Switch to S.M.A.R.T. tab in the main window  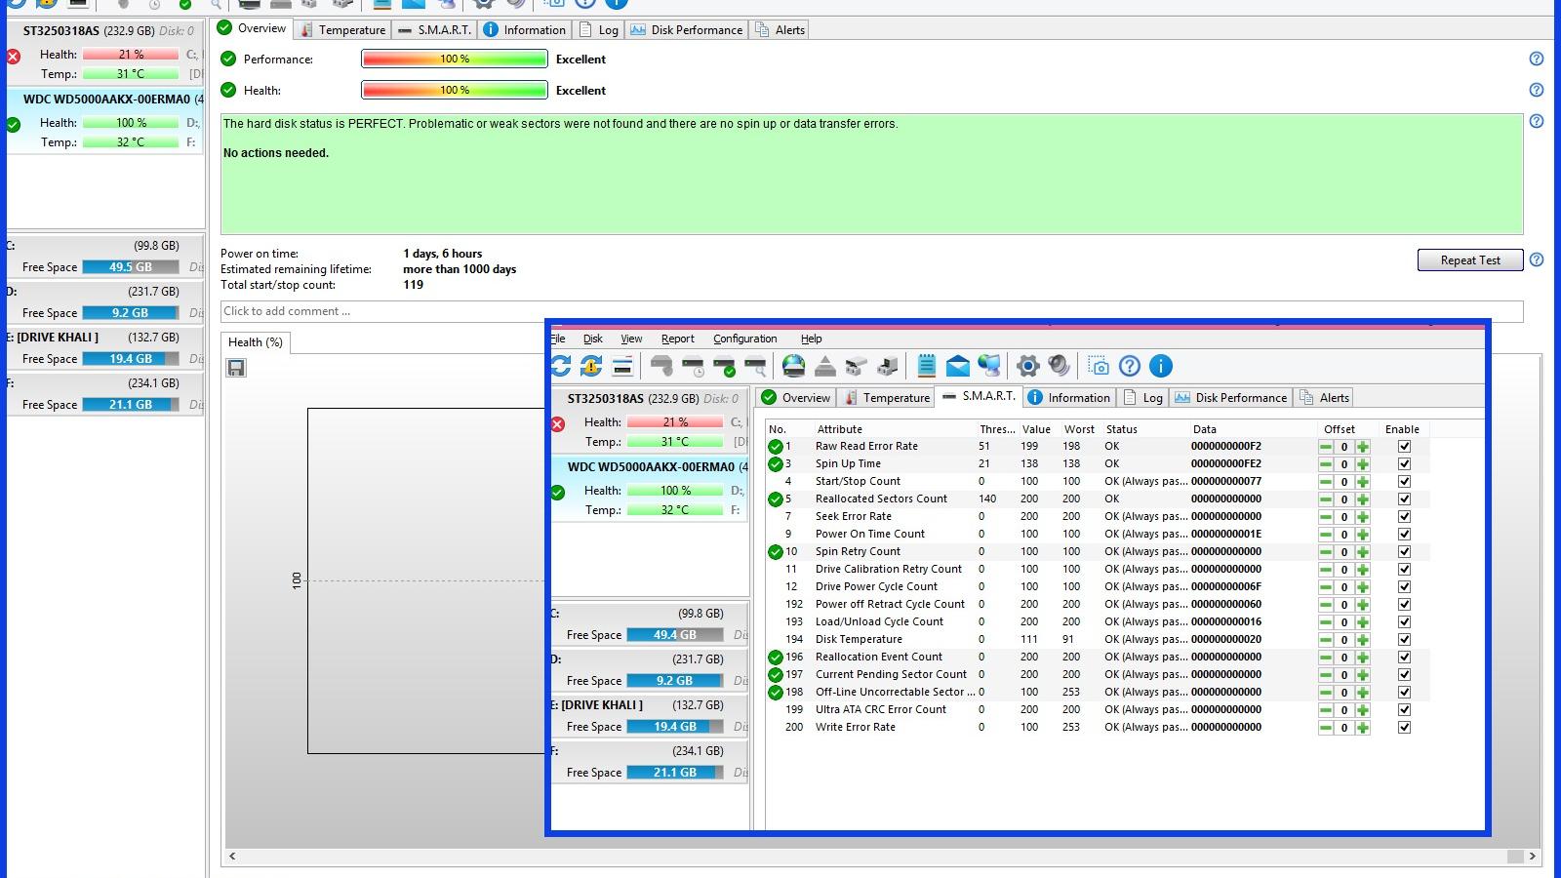(x=435, y=29)
